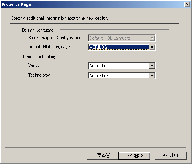Cancel the wizard with キャンセル button
Screen dimensions: 192x164
click(171, 156)
